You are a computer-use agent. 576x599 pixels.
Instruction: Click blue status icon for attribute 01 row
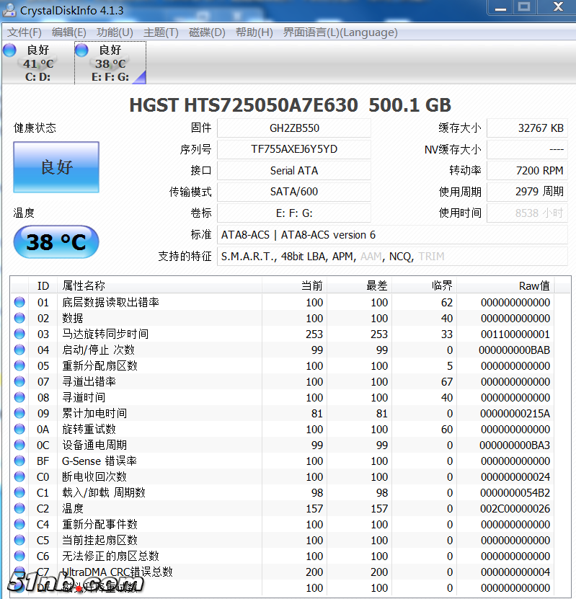(x=19, y=302)
